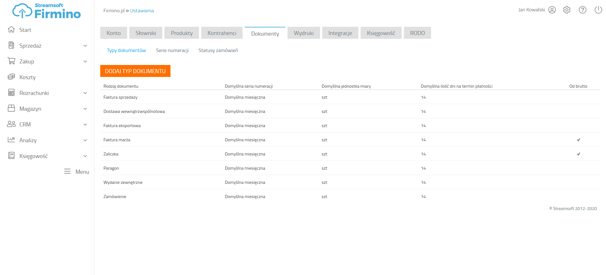Click the Sprzedaż document icon

(11, 45)
